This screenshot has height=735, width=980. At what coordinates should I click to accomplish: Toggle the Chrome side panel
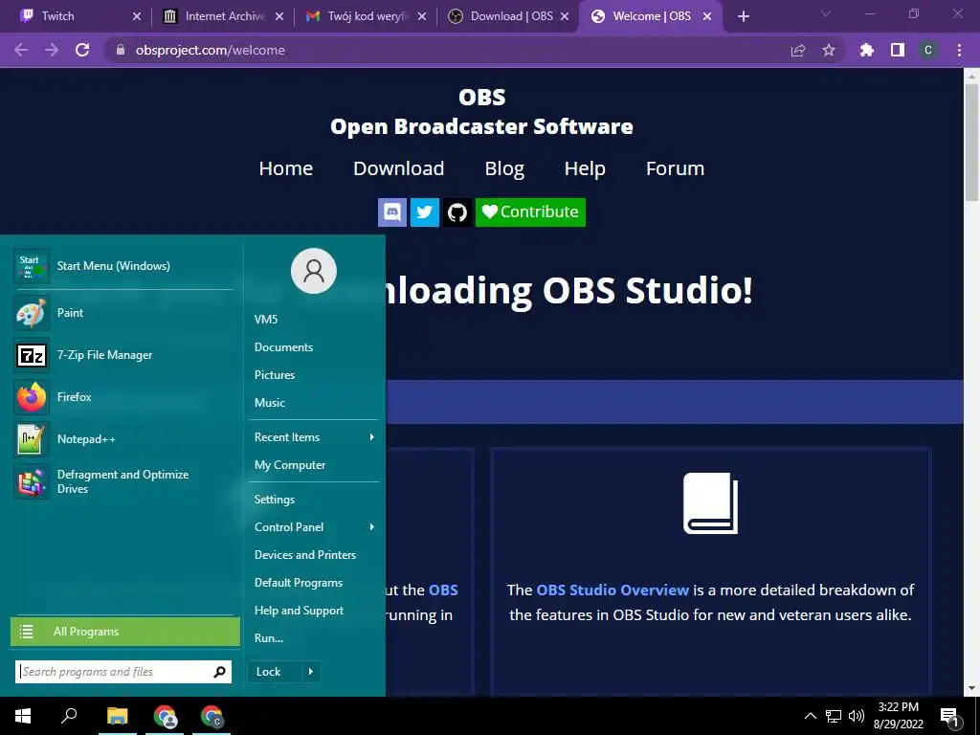point(898,50)
